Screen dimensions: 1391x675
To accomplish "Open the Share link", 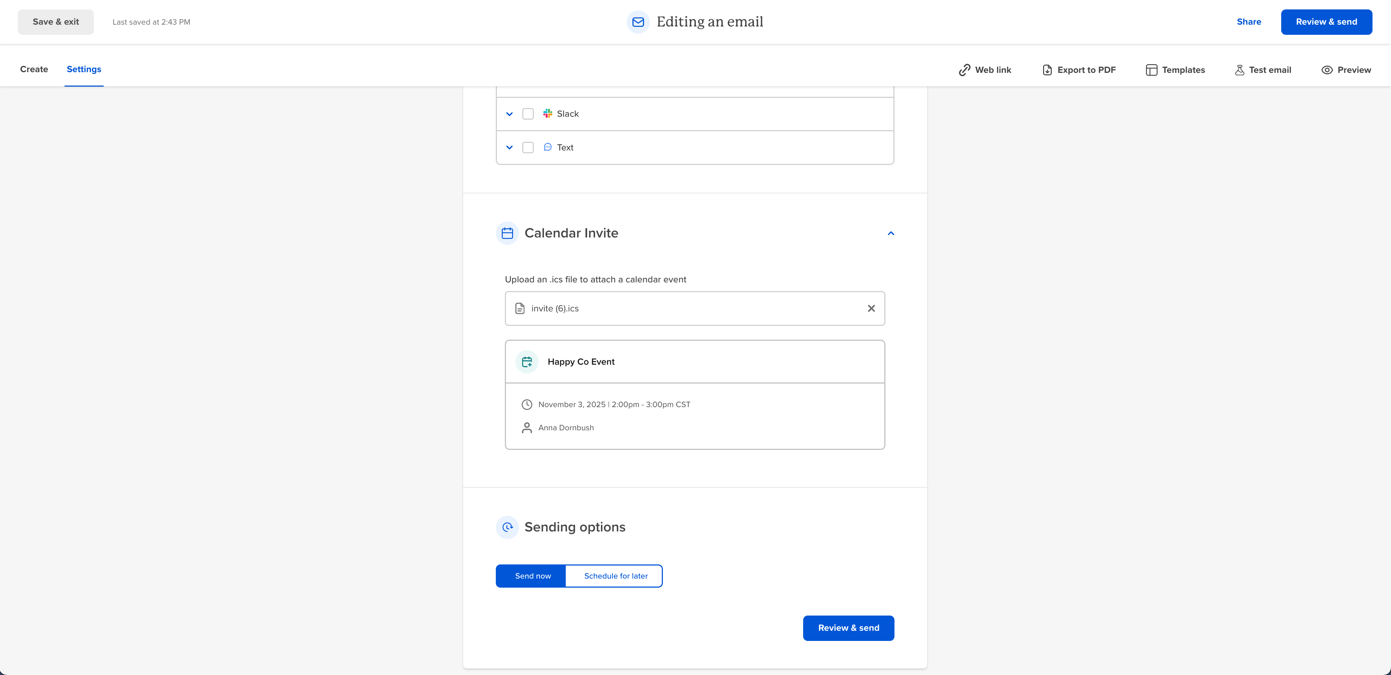I will coord(1249,22).
